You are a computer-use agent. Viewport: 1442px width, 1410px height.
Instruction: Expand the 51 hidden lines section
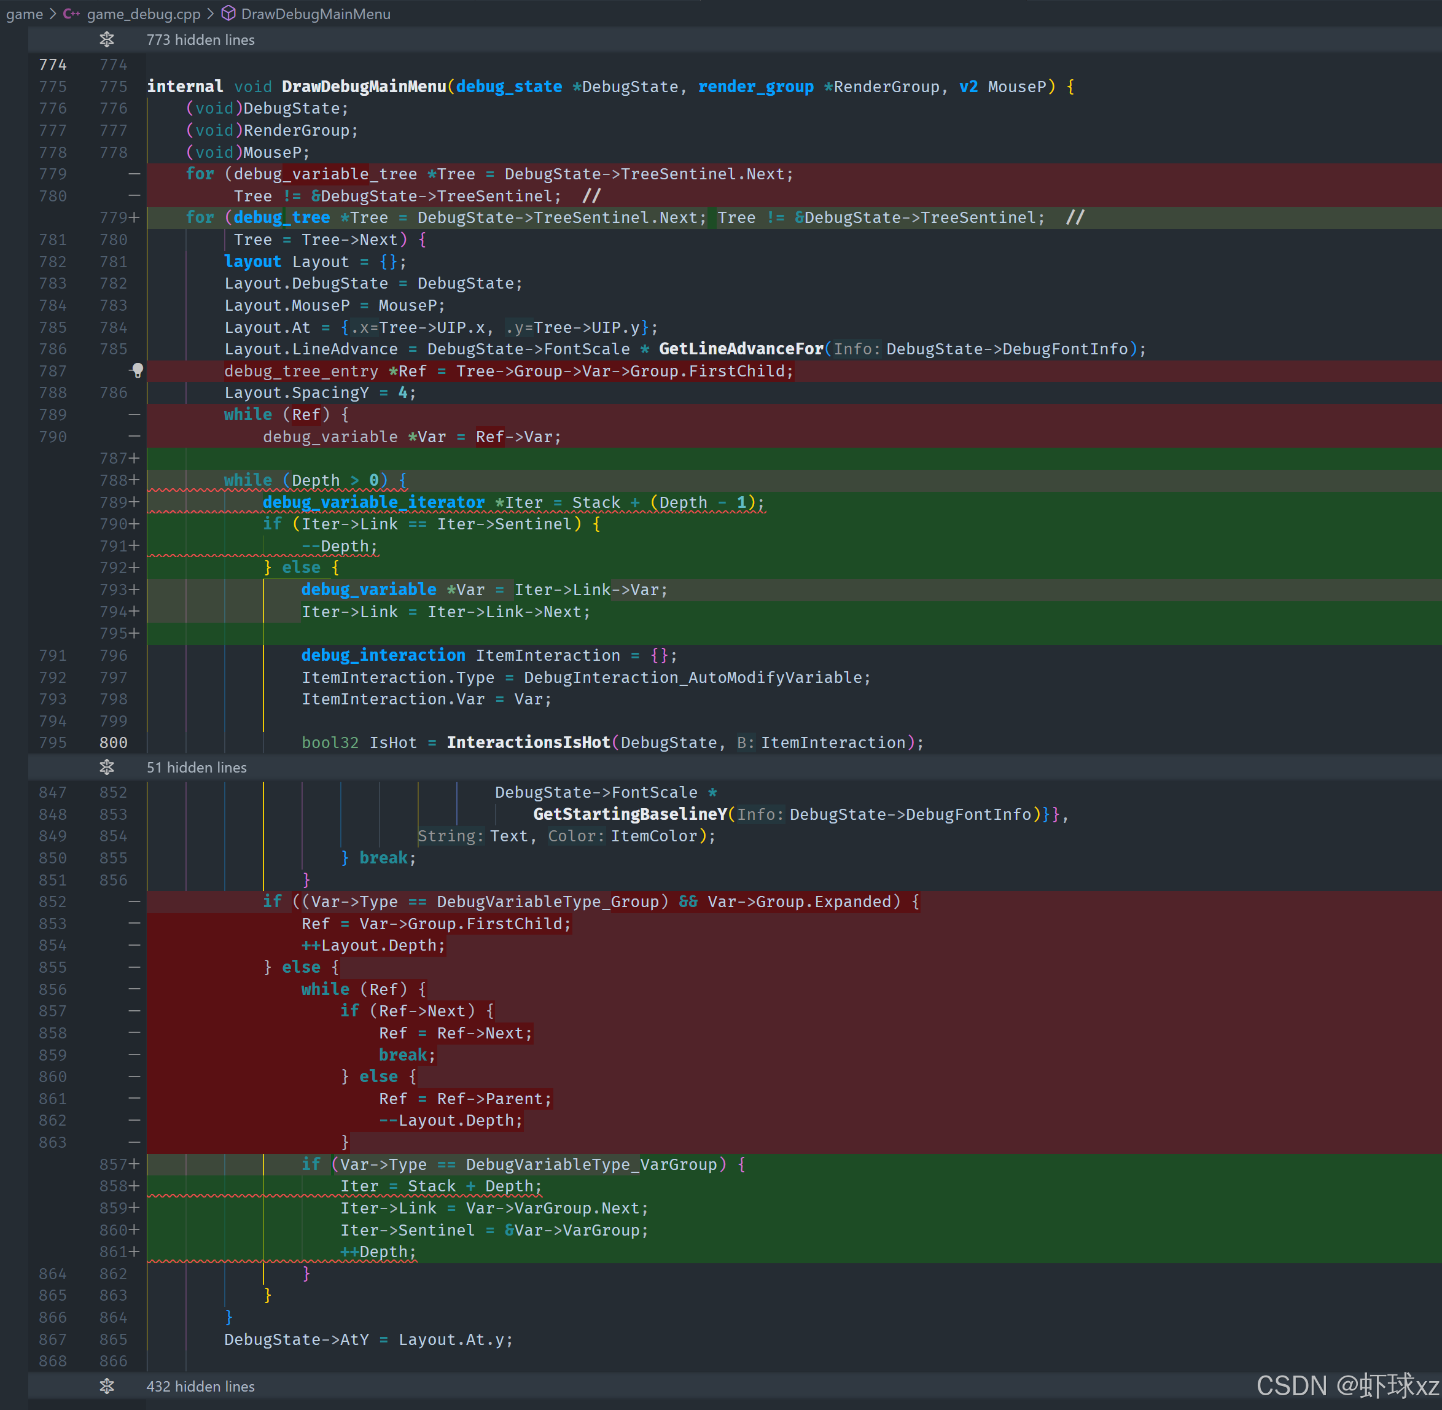197,767
